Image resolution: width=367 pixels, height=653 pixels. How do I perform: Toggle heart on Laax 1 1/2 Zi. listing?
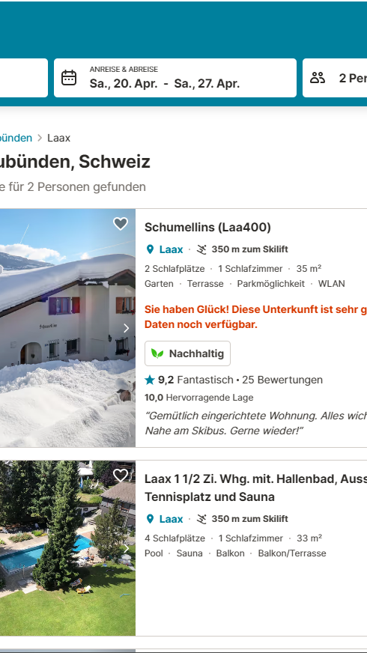[x=121, y=476]
